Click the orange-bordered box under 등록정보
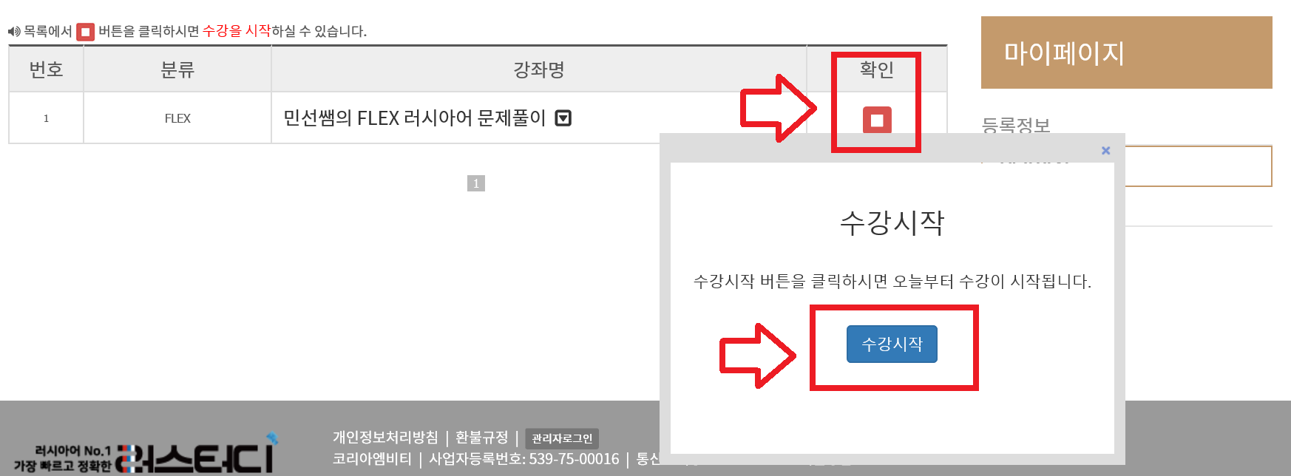Viewport: 1291px width, 476px height. pyautogui.click(x=1198, y=166)
